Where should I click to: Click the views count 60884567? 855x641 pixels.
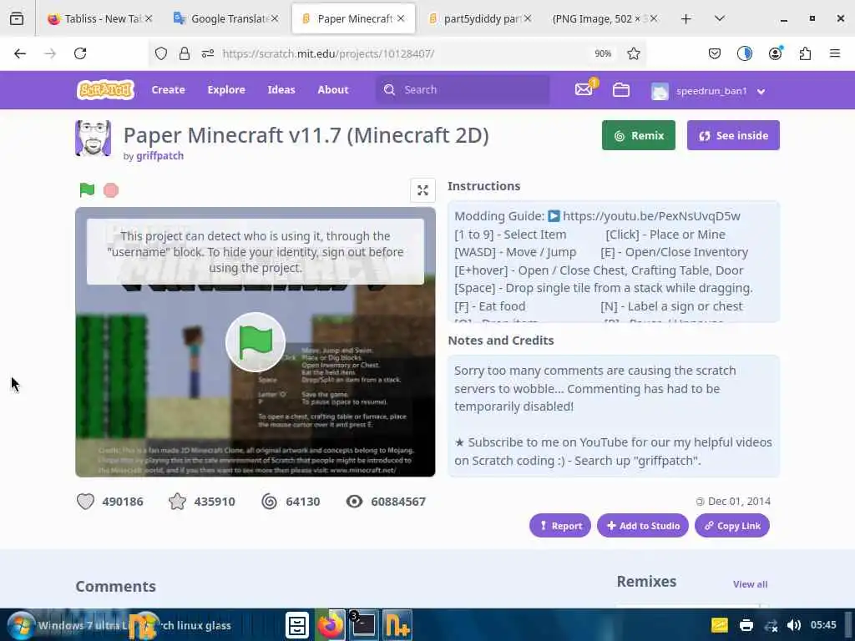[x=398, y=502]
